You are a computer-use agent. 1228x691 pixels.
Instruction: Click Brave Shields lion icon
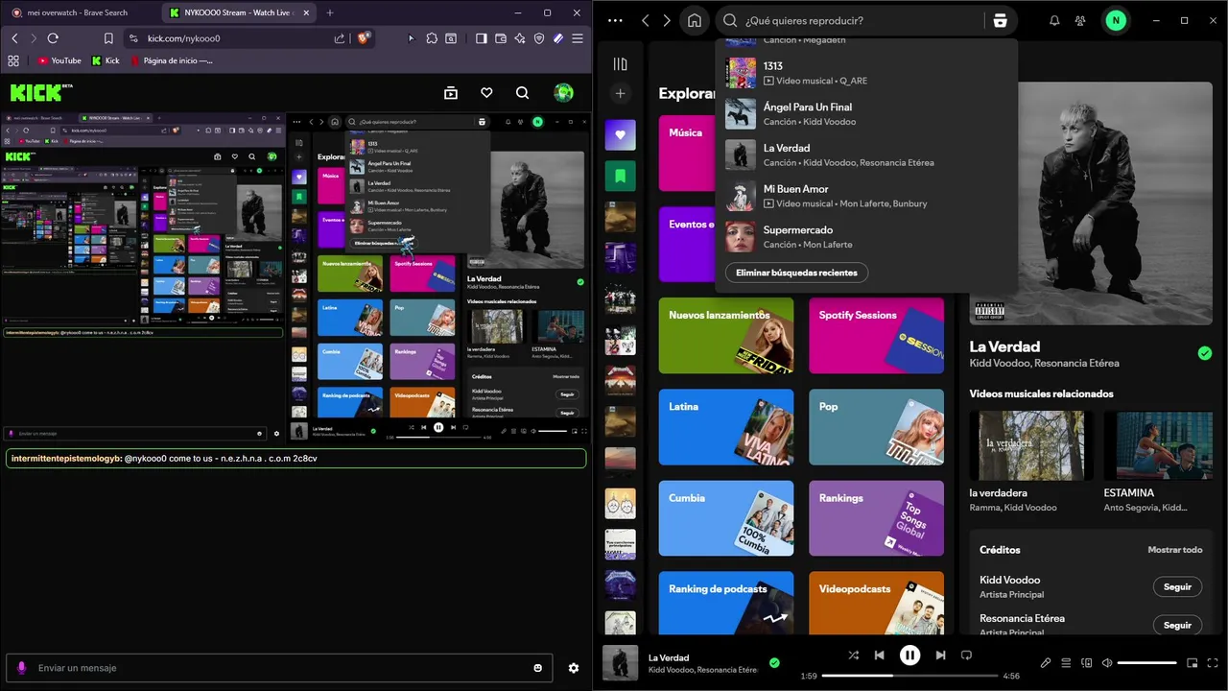(x=364, y=38)
